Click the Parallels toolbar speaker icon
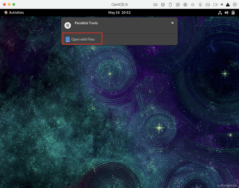 coord(193,5)
